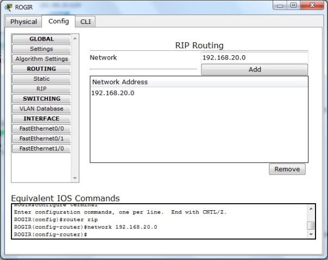Switch to the CLI tab
Screen dimensions: 328x260
click(x=85, y=22)
